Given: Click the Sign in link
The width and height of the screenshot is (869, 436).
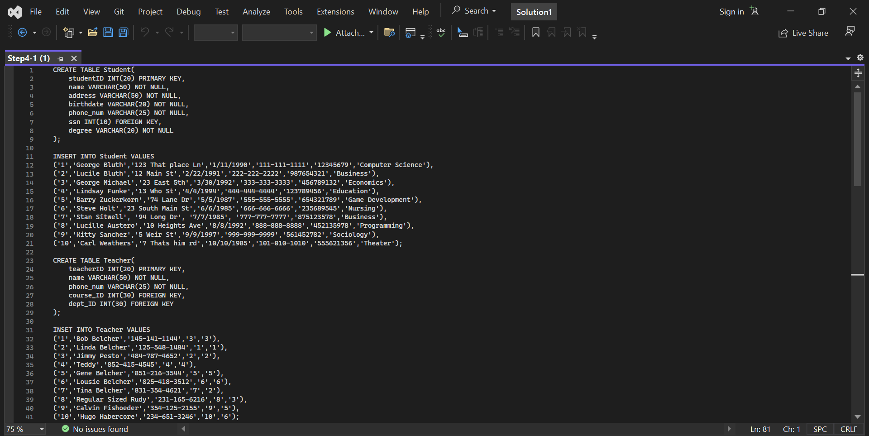Looking at the screenshot, I should tap(731, 12).
